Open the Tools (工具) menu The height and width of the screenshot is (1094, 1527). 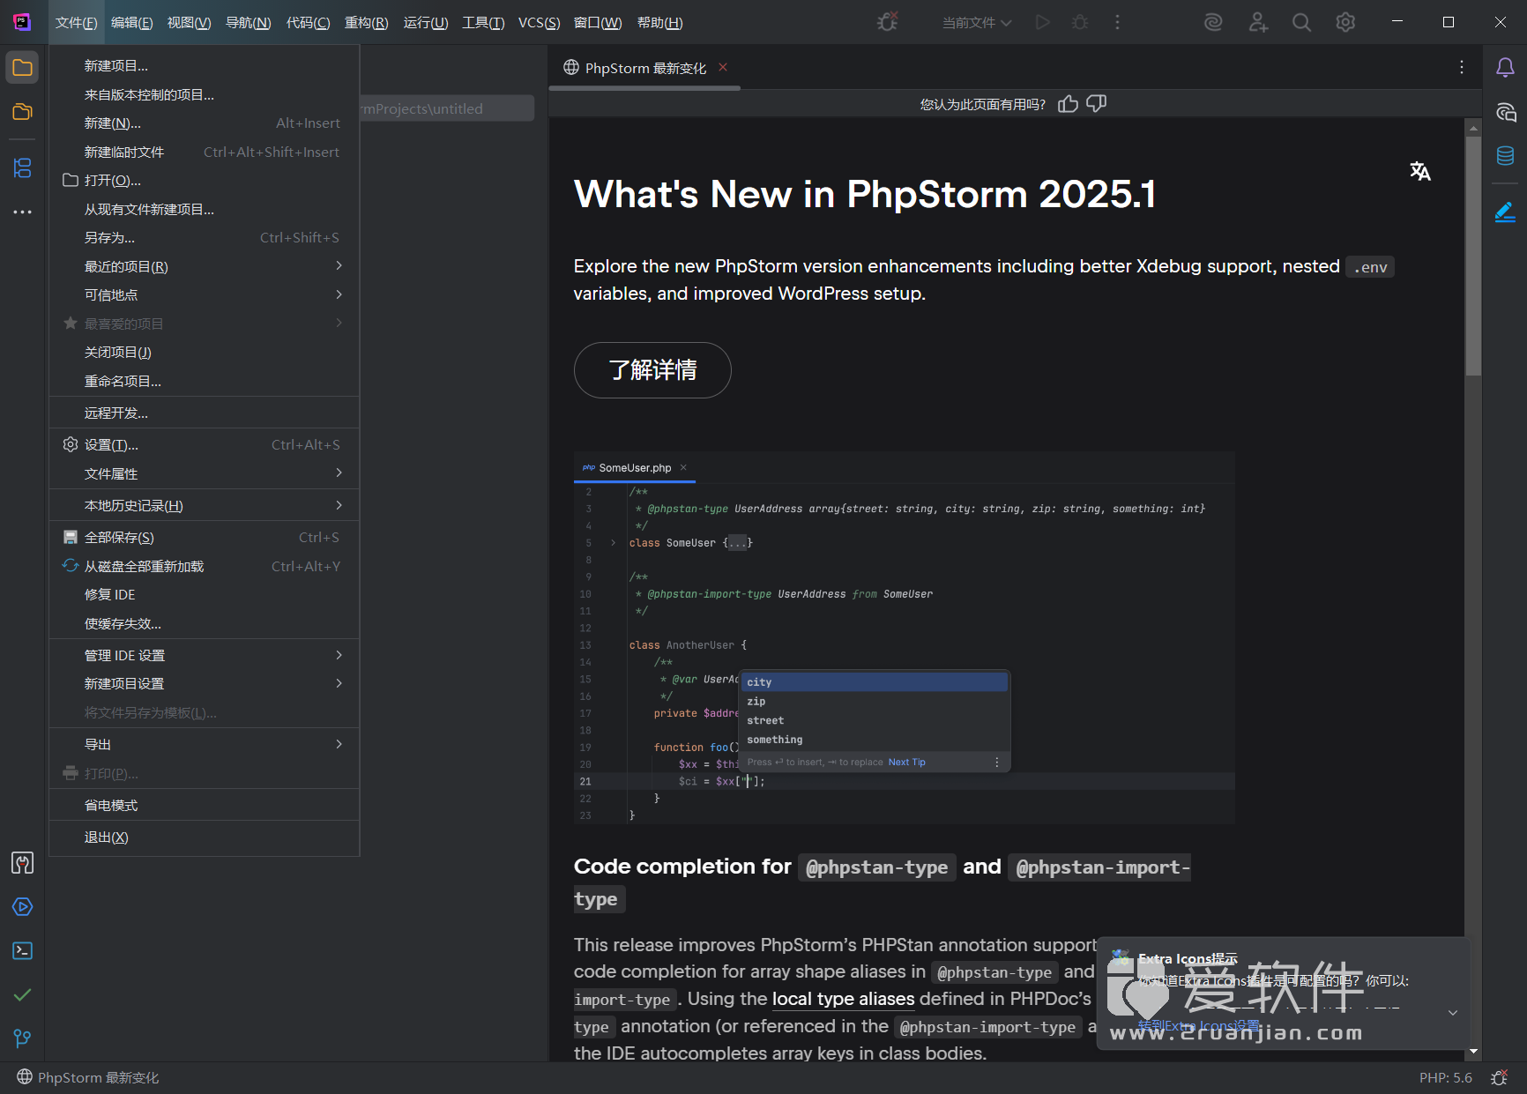click(x=483, y=22)
